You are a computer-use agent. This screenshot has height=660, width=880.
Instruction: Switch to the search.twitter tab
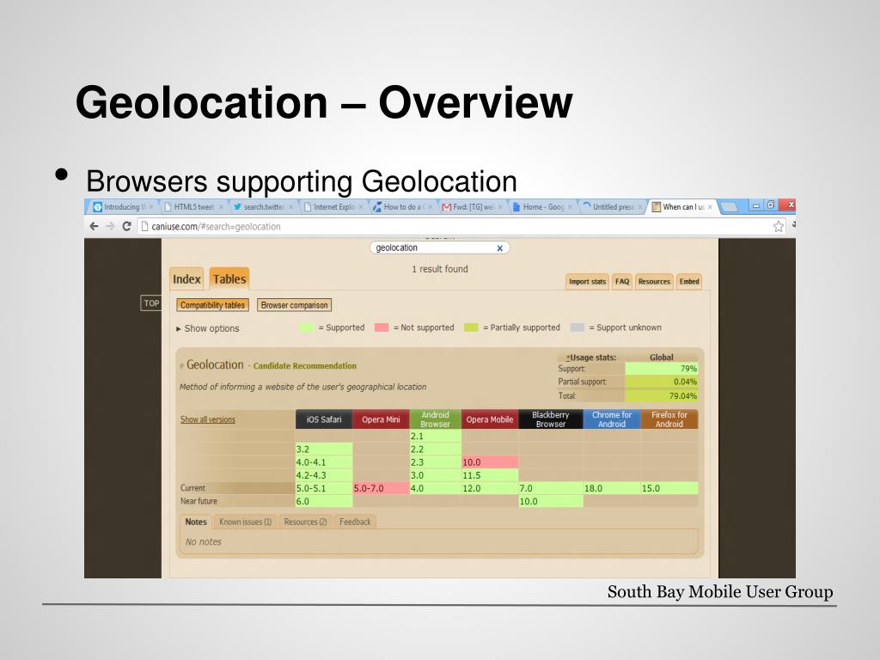click(x=263, y=207)
